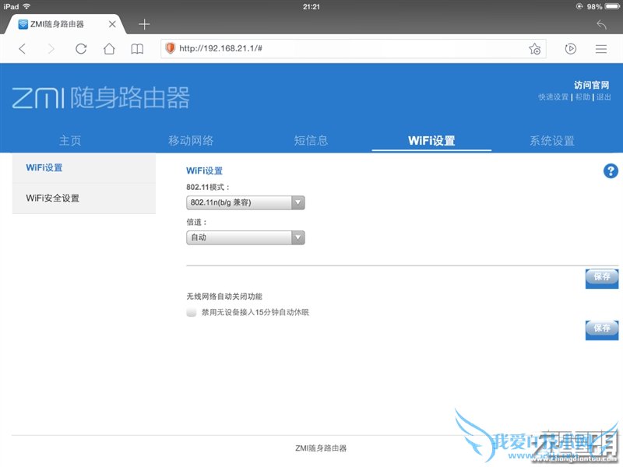Image resolution: width=623 pixels, height=467 pixels.
Task: Tap the browser forward arrow
Action: 51,48
